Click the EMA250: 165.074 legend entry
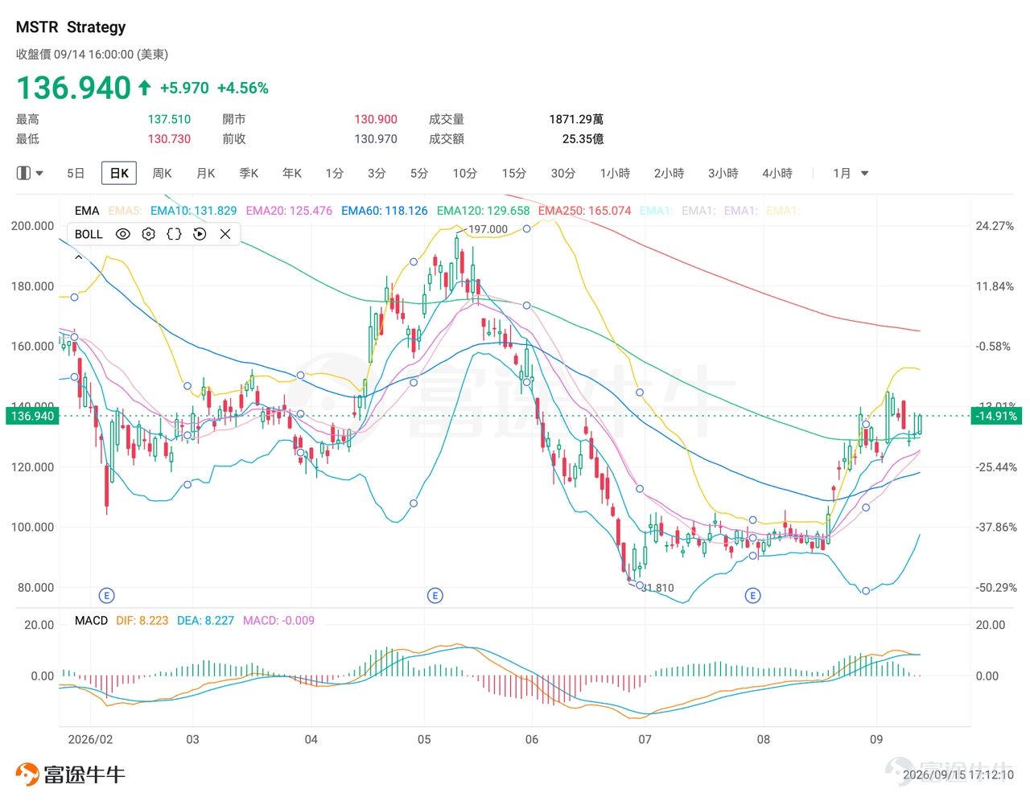 tap(584, 211)
